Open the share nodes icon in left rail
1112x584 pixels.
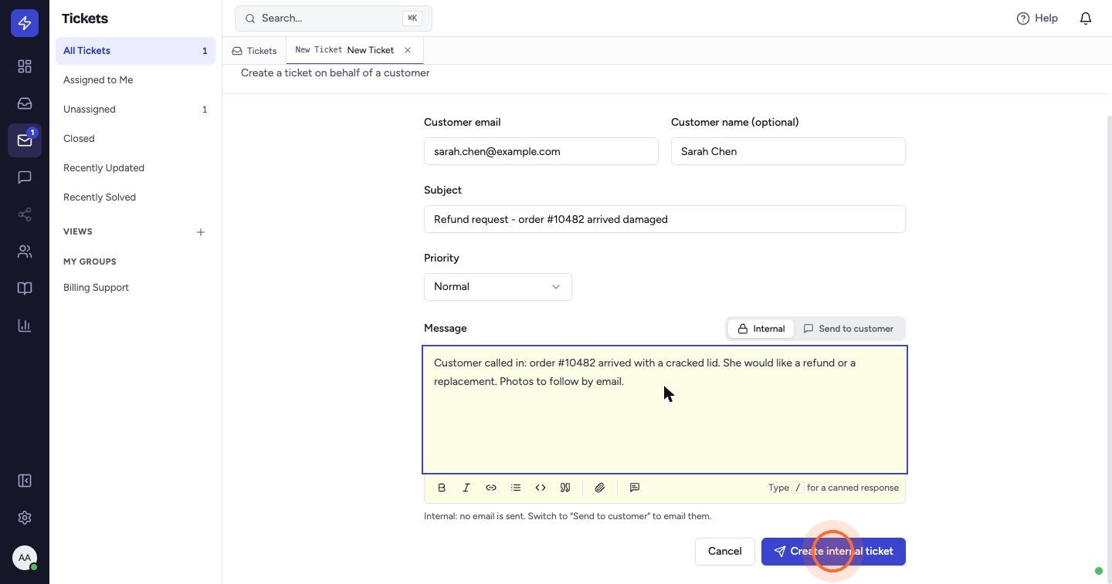point(25,214)
